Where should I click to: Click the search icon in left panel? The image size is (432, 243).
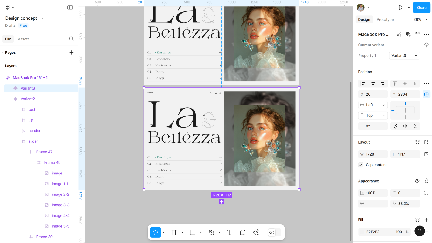coord(71,39)
